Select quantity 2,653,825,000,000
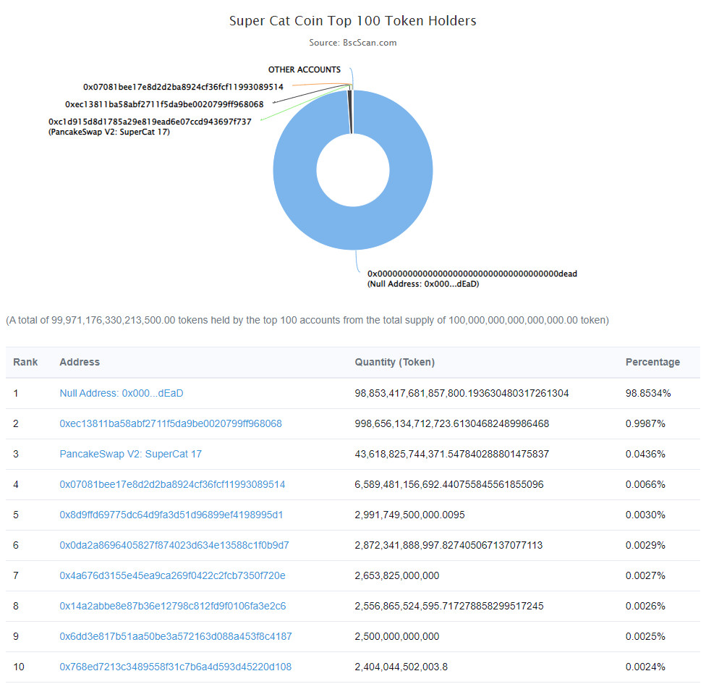This screenshot has width=706, height=684. (x=396, y=575)
